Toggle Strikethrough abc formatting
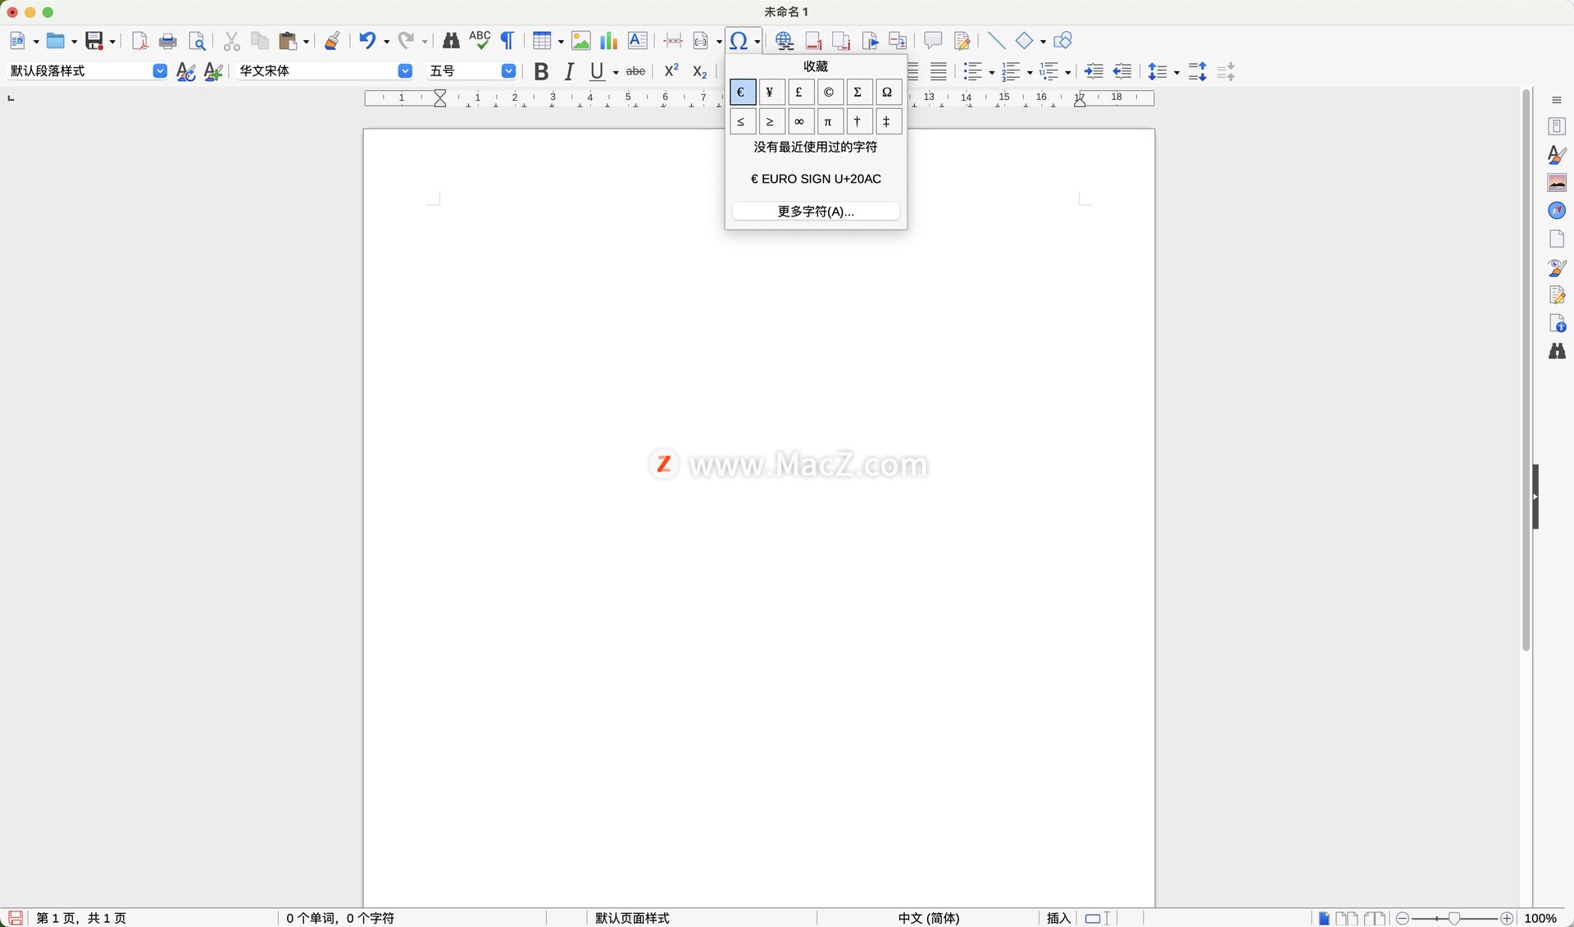 pos(635,72)
